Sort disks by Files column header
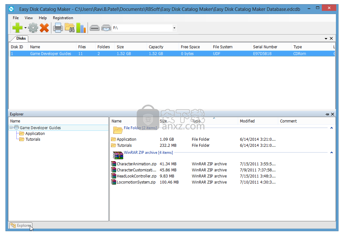This screenshot has width=343, height=236. (86, 47)
